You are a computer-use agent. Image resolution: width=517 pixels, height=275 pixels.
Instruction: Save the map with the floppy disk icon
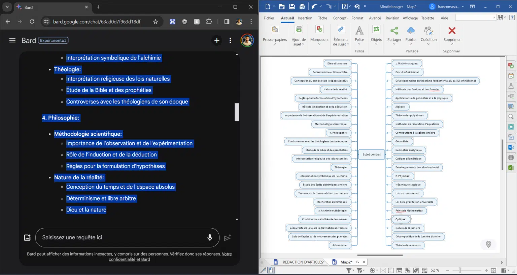[292, 6]
